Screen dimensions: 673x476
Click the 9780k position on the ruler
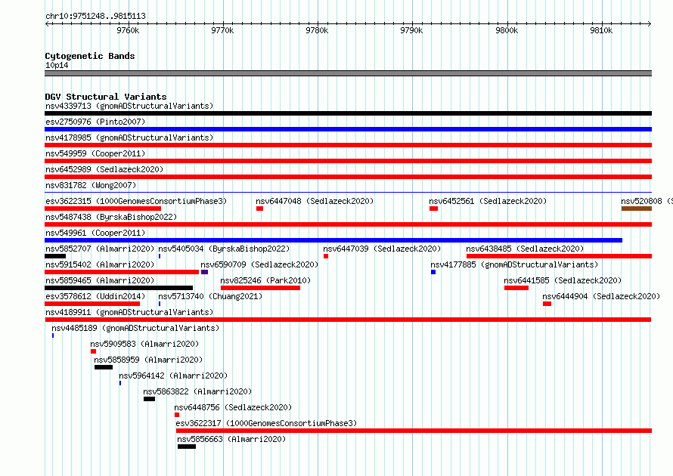click(317, 30)
